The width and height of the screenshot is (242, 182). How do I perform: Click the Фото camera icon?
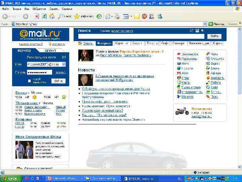179,63
